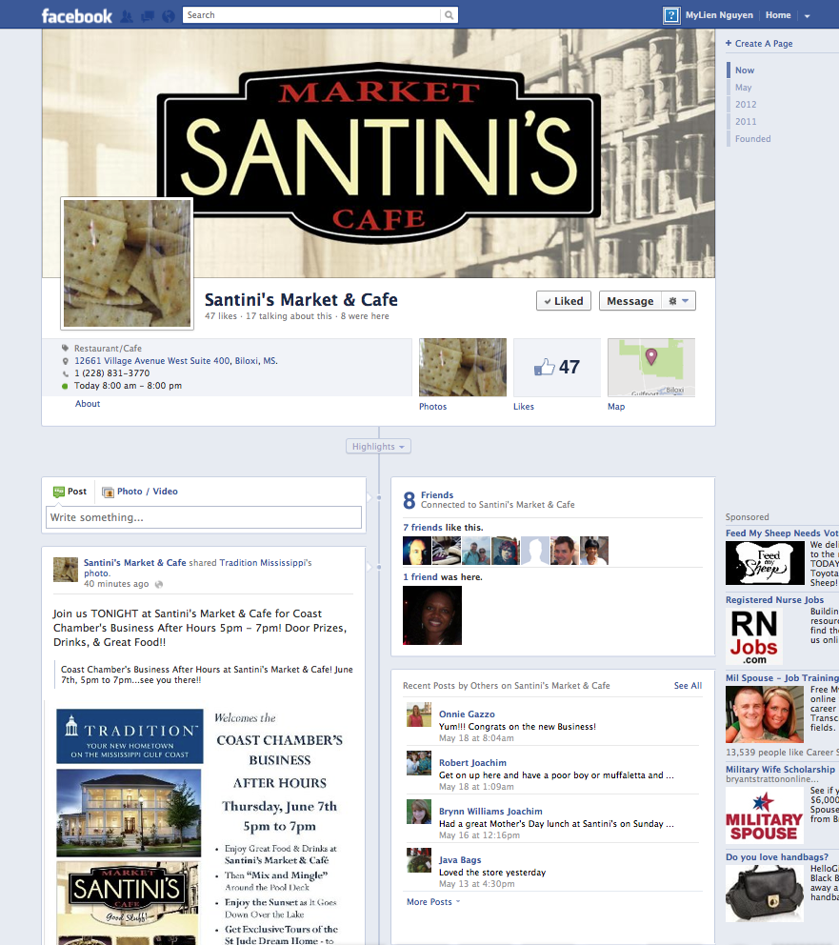The width and height of the screenshot is (839, 945).
Task: Open the page settings gear dropdown
Action: (x=678, y=301)
